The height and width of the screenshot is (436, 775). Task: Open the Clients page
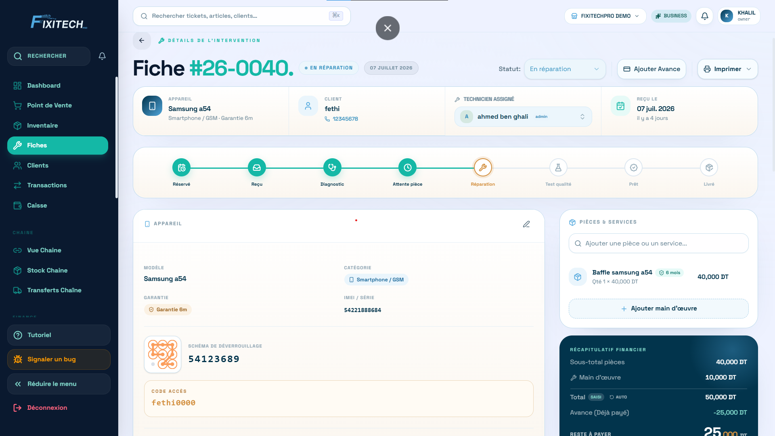(58, 166)
